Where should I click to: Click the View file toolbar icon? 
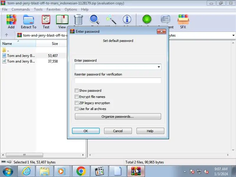click(62, 21)
